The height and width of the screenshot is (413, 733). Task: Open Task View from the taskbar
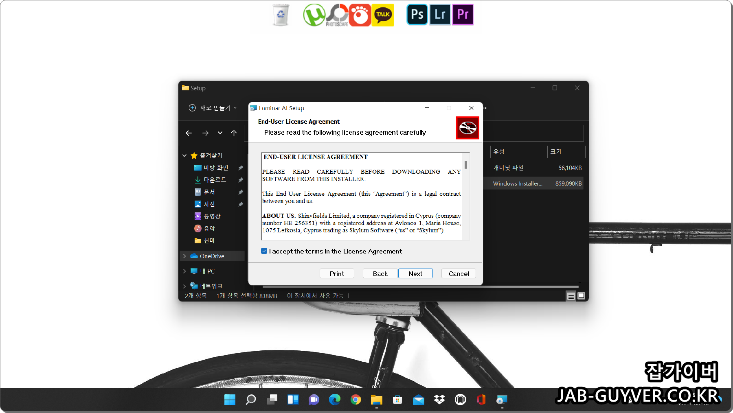272,400
